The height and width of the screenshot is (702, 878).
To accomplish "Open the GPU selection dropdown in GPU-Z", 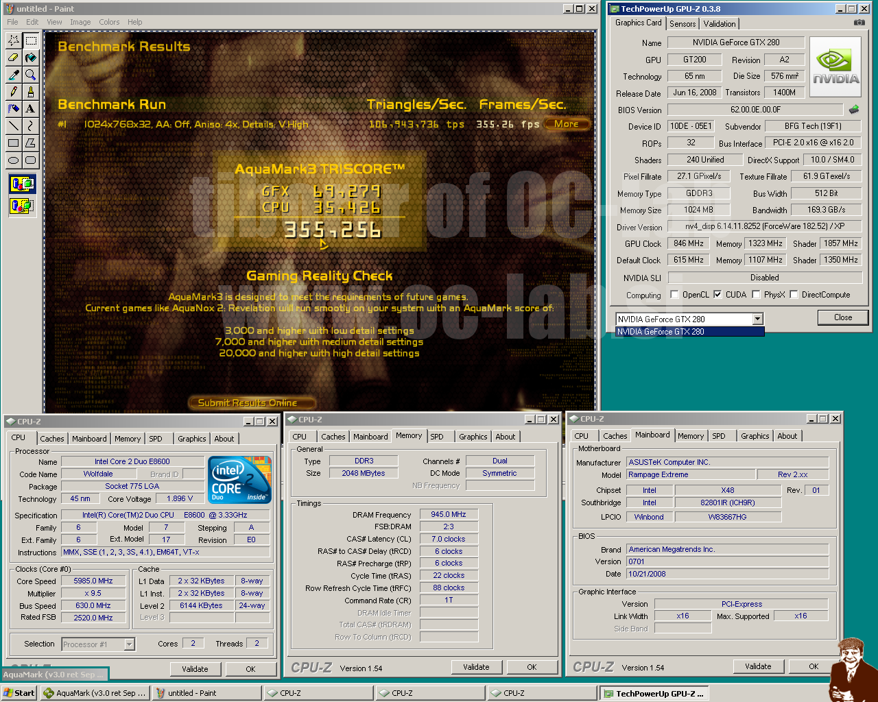I will (757, 319).
